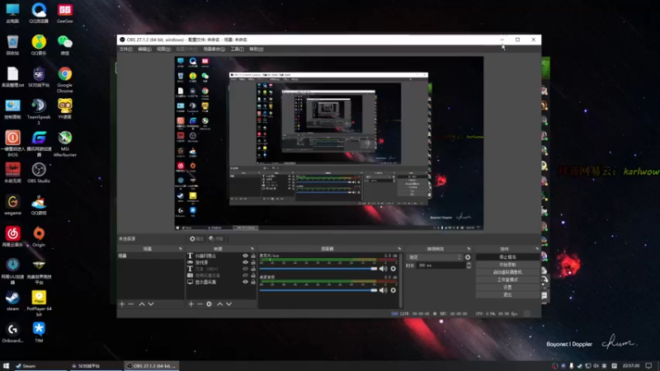
Task: Open OBS Studio desktop shortcut
Action: tap(39, 173)
